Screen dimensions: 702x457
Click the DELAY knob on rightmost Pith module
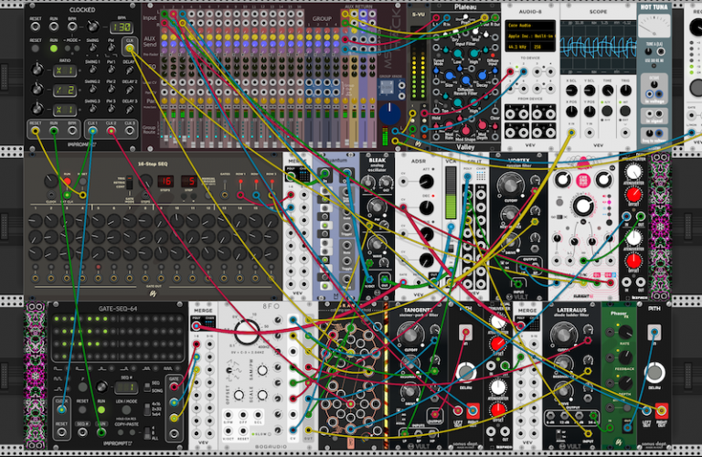654,372
